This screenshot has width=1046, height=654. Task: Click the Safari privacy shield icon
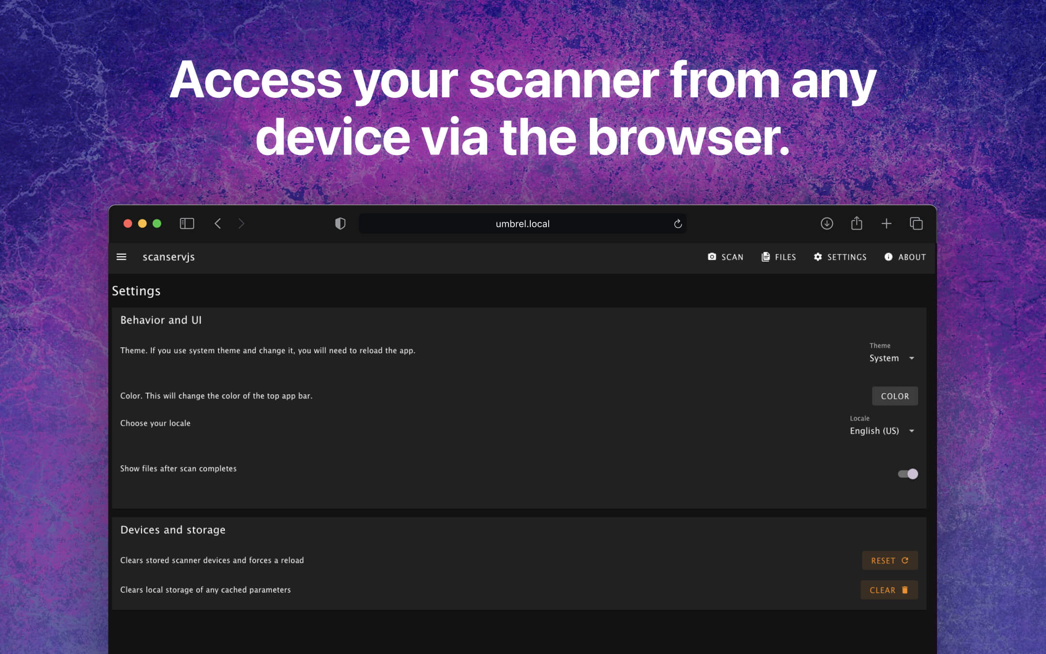point(340,223)
